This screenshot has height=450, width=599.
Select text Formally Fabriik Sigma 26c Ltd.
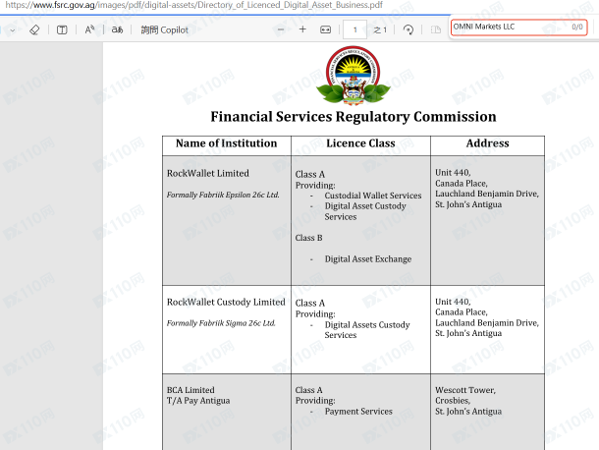(x=221, y=323)
